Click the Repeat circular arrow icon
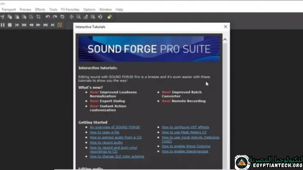The height and width of the screenshot is (170, 303). click(x=62, y=17)
